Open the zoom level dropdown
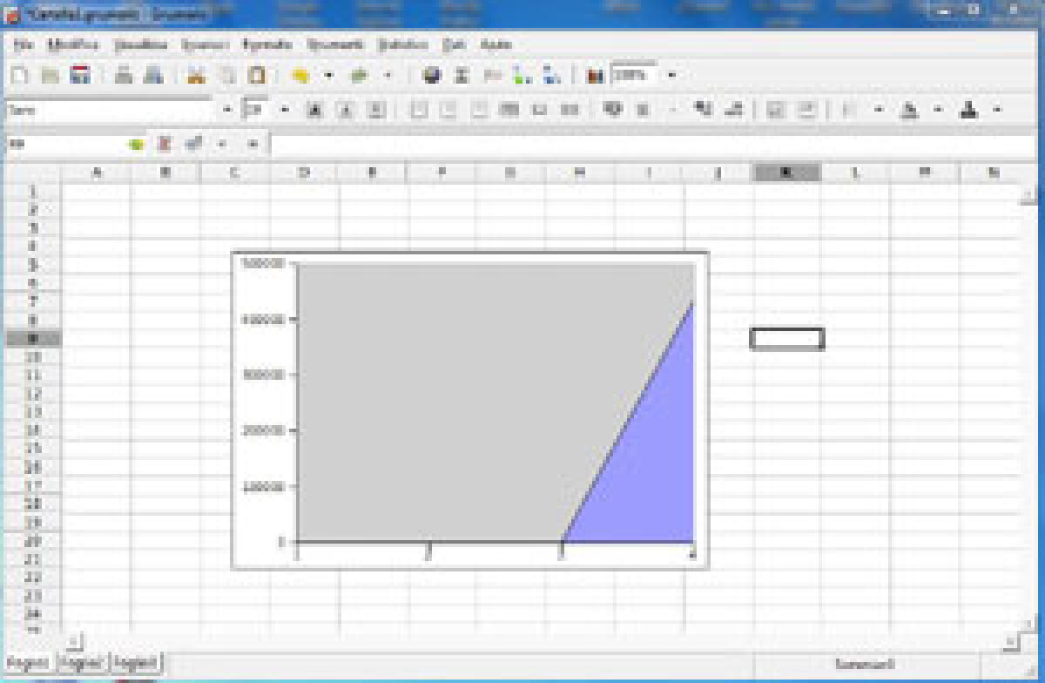The image size is (1045, 683). tap(671, 76)
